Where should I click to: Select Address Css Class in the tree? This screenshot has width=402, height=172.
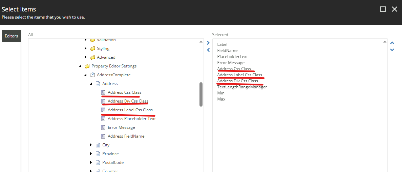point(125,92)
